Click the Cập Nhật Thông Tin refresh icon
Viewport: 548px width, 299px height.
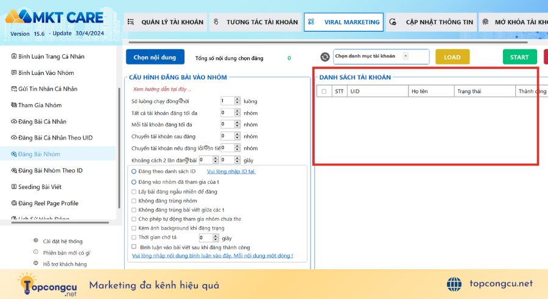[393, 22]
